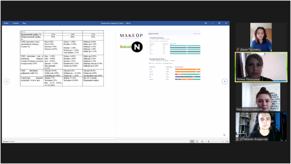Switch to Print Layout view icon

(x=197, y=142)
